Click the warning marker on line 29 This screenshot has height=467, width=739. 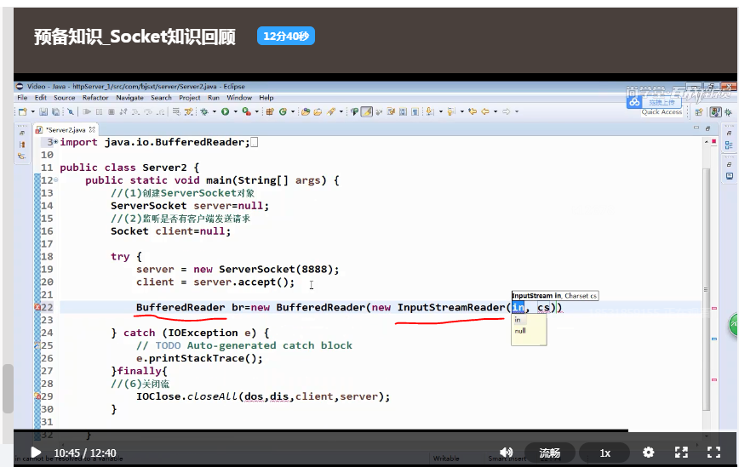click(37, 396)
